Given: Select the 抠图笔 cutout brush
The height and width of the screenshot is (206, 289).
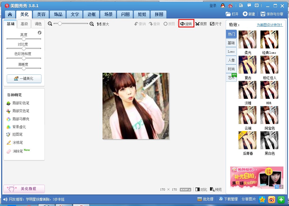Looking at the screenshot, I should [x=17, y=135].
